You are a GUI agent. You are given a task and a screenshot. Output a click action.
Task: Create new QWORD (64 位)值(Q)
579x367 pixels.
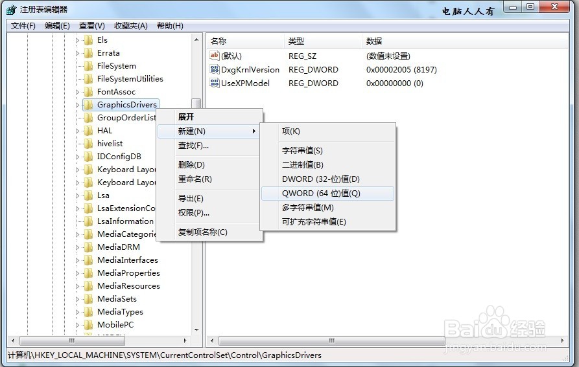point(328,194)
